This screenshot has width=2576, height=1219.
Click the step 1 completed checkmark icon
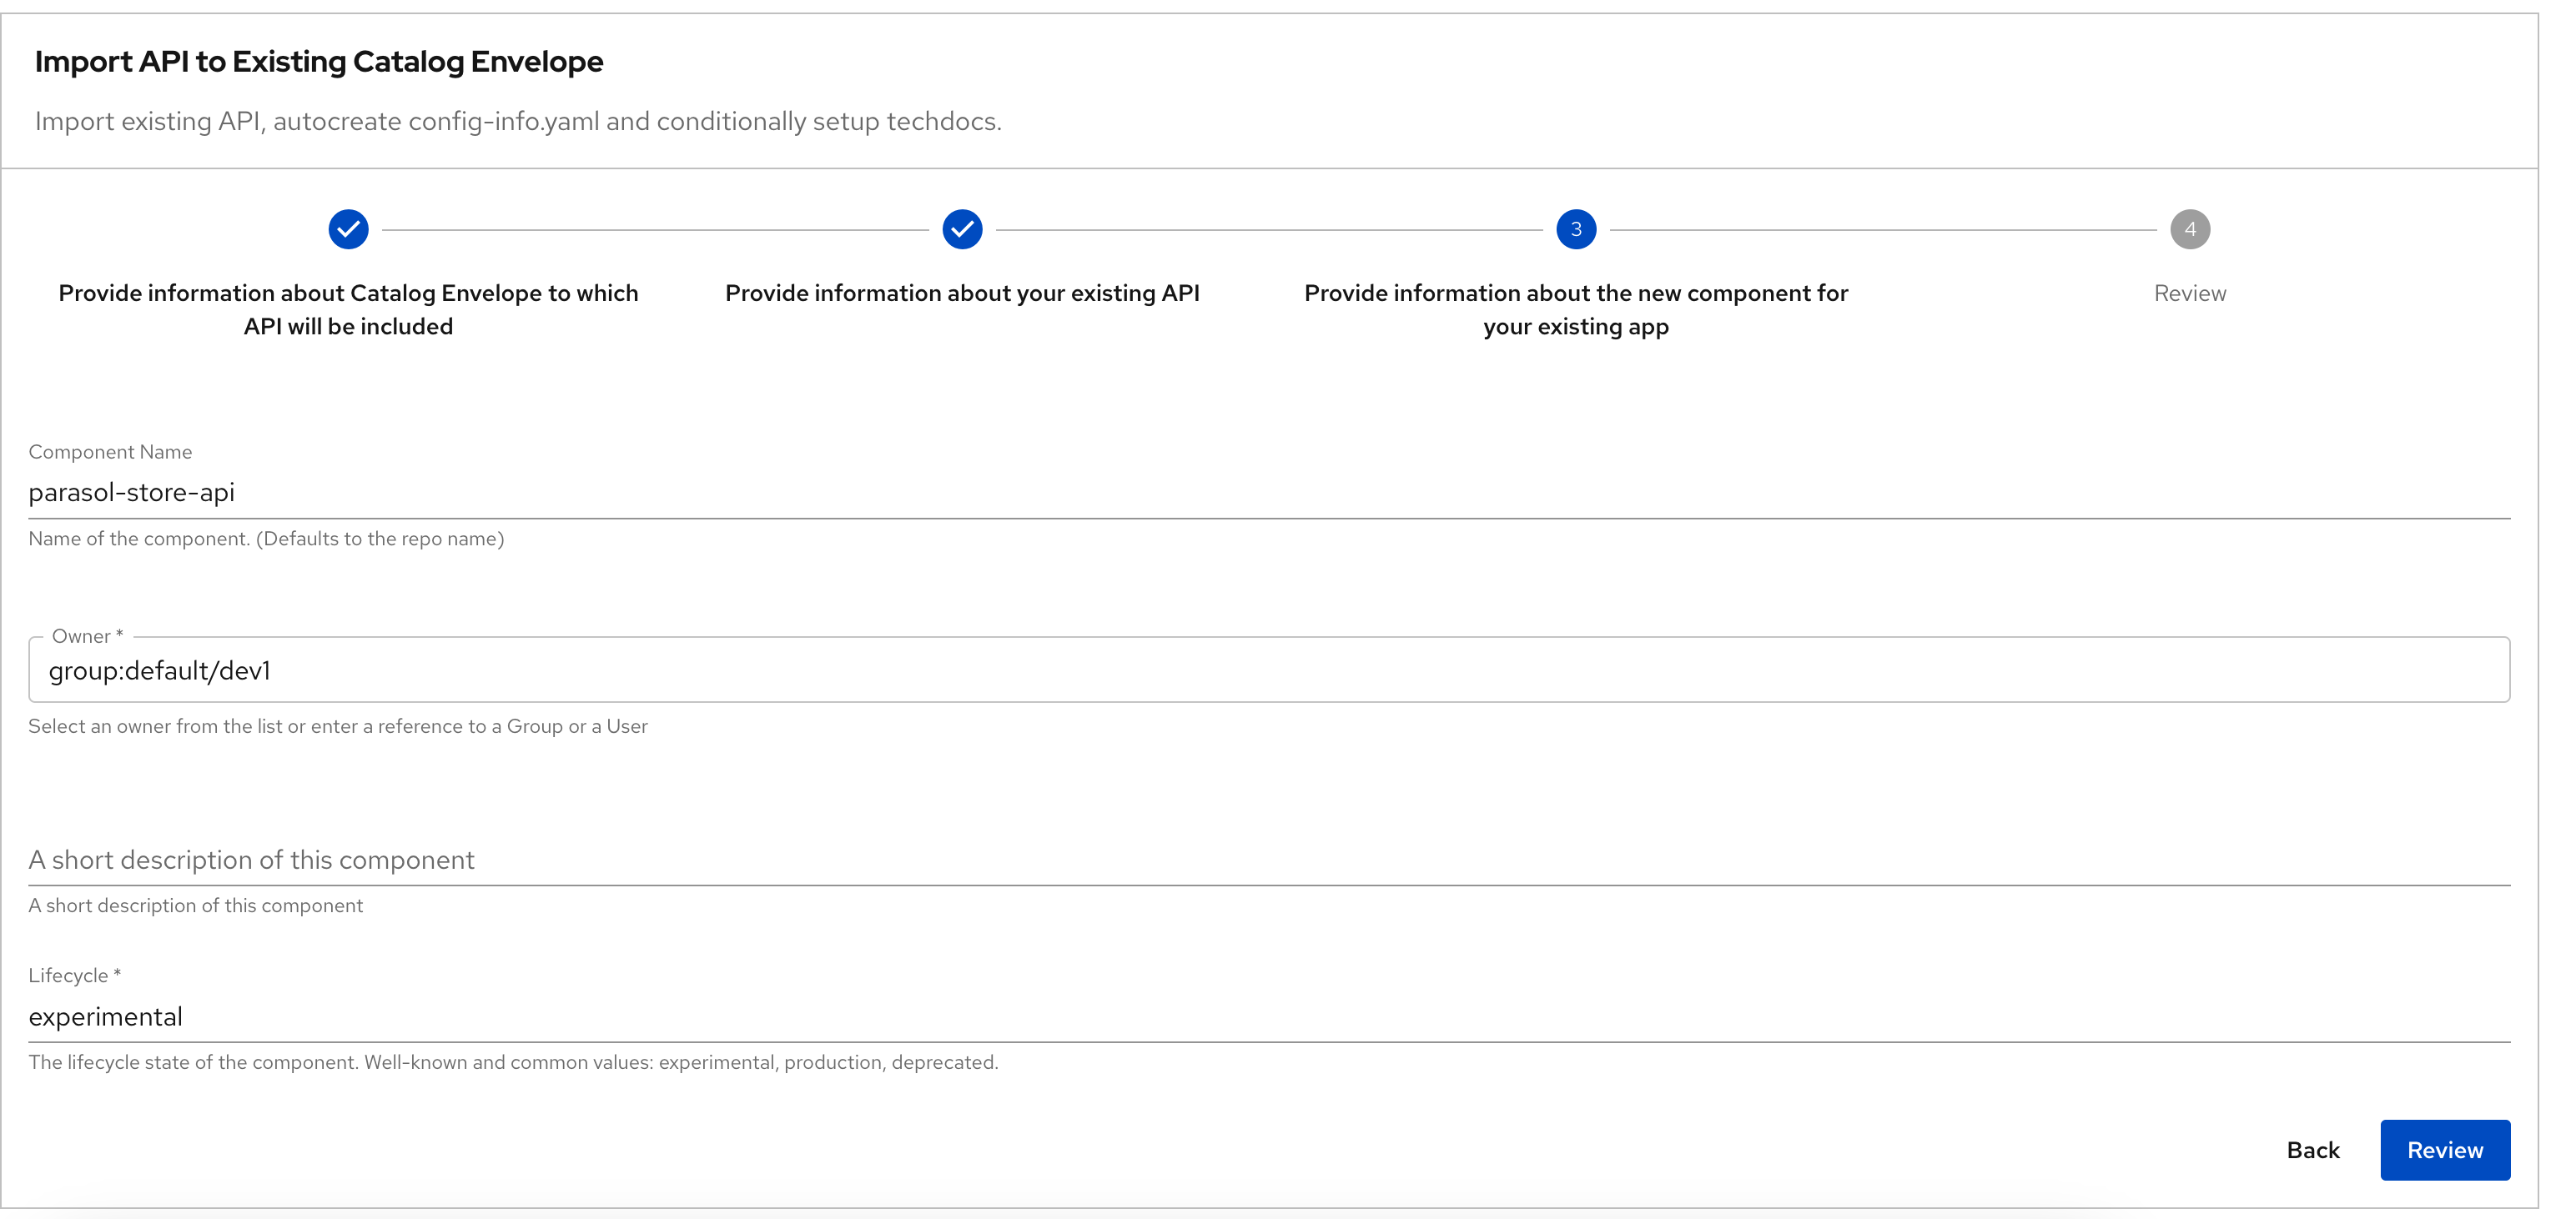click(349, 228)
